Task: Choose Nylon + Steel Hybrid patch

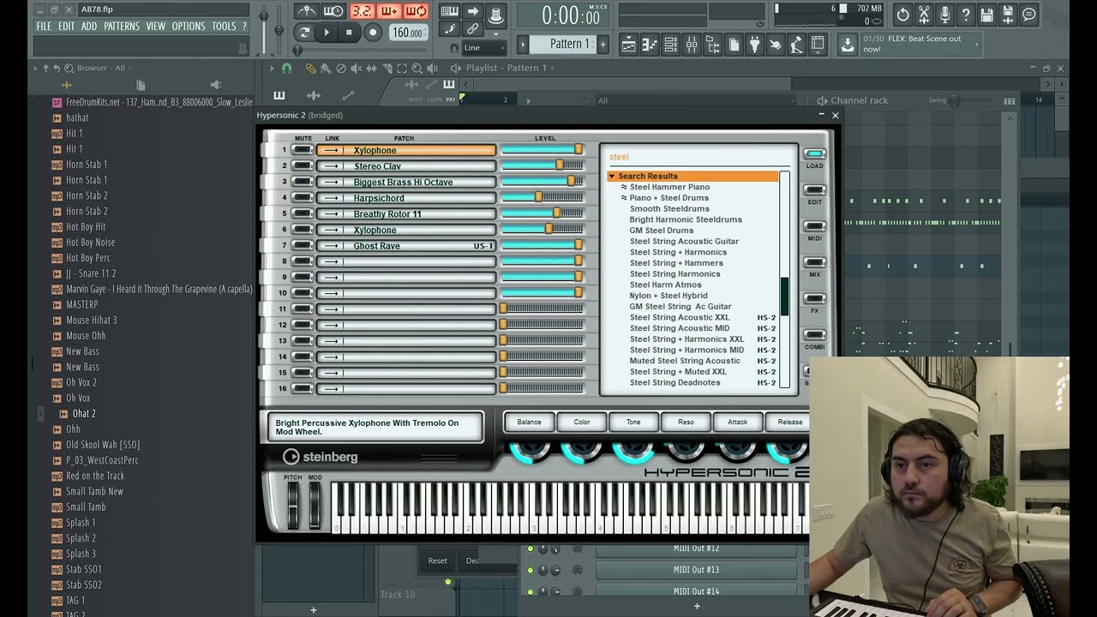Action: (668, 296)
